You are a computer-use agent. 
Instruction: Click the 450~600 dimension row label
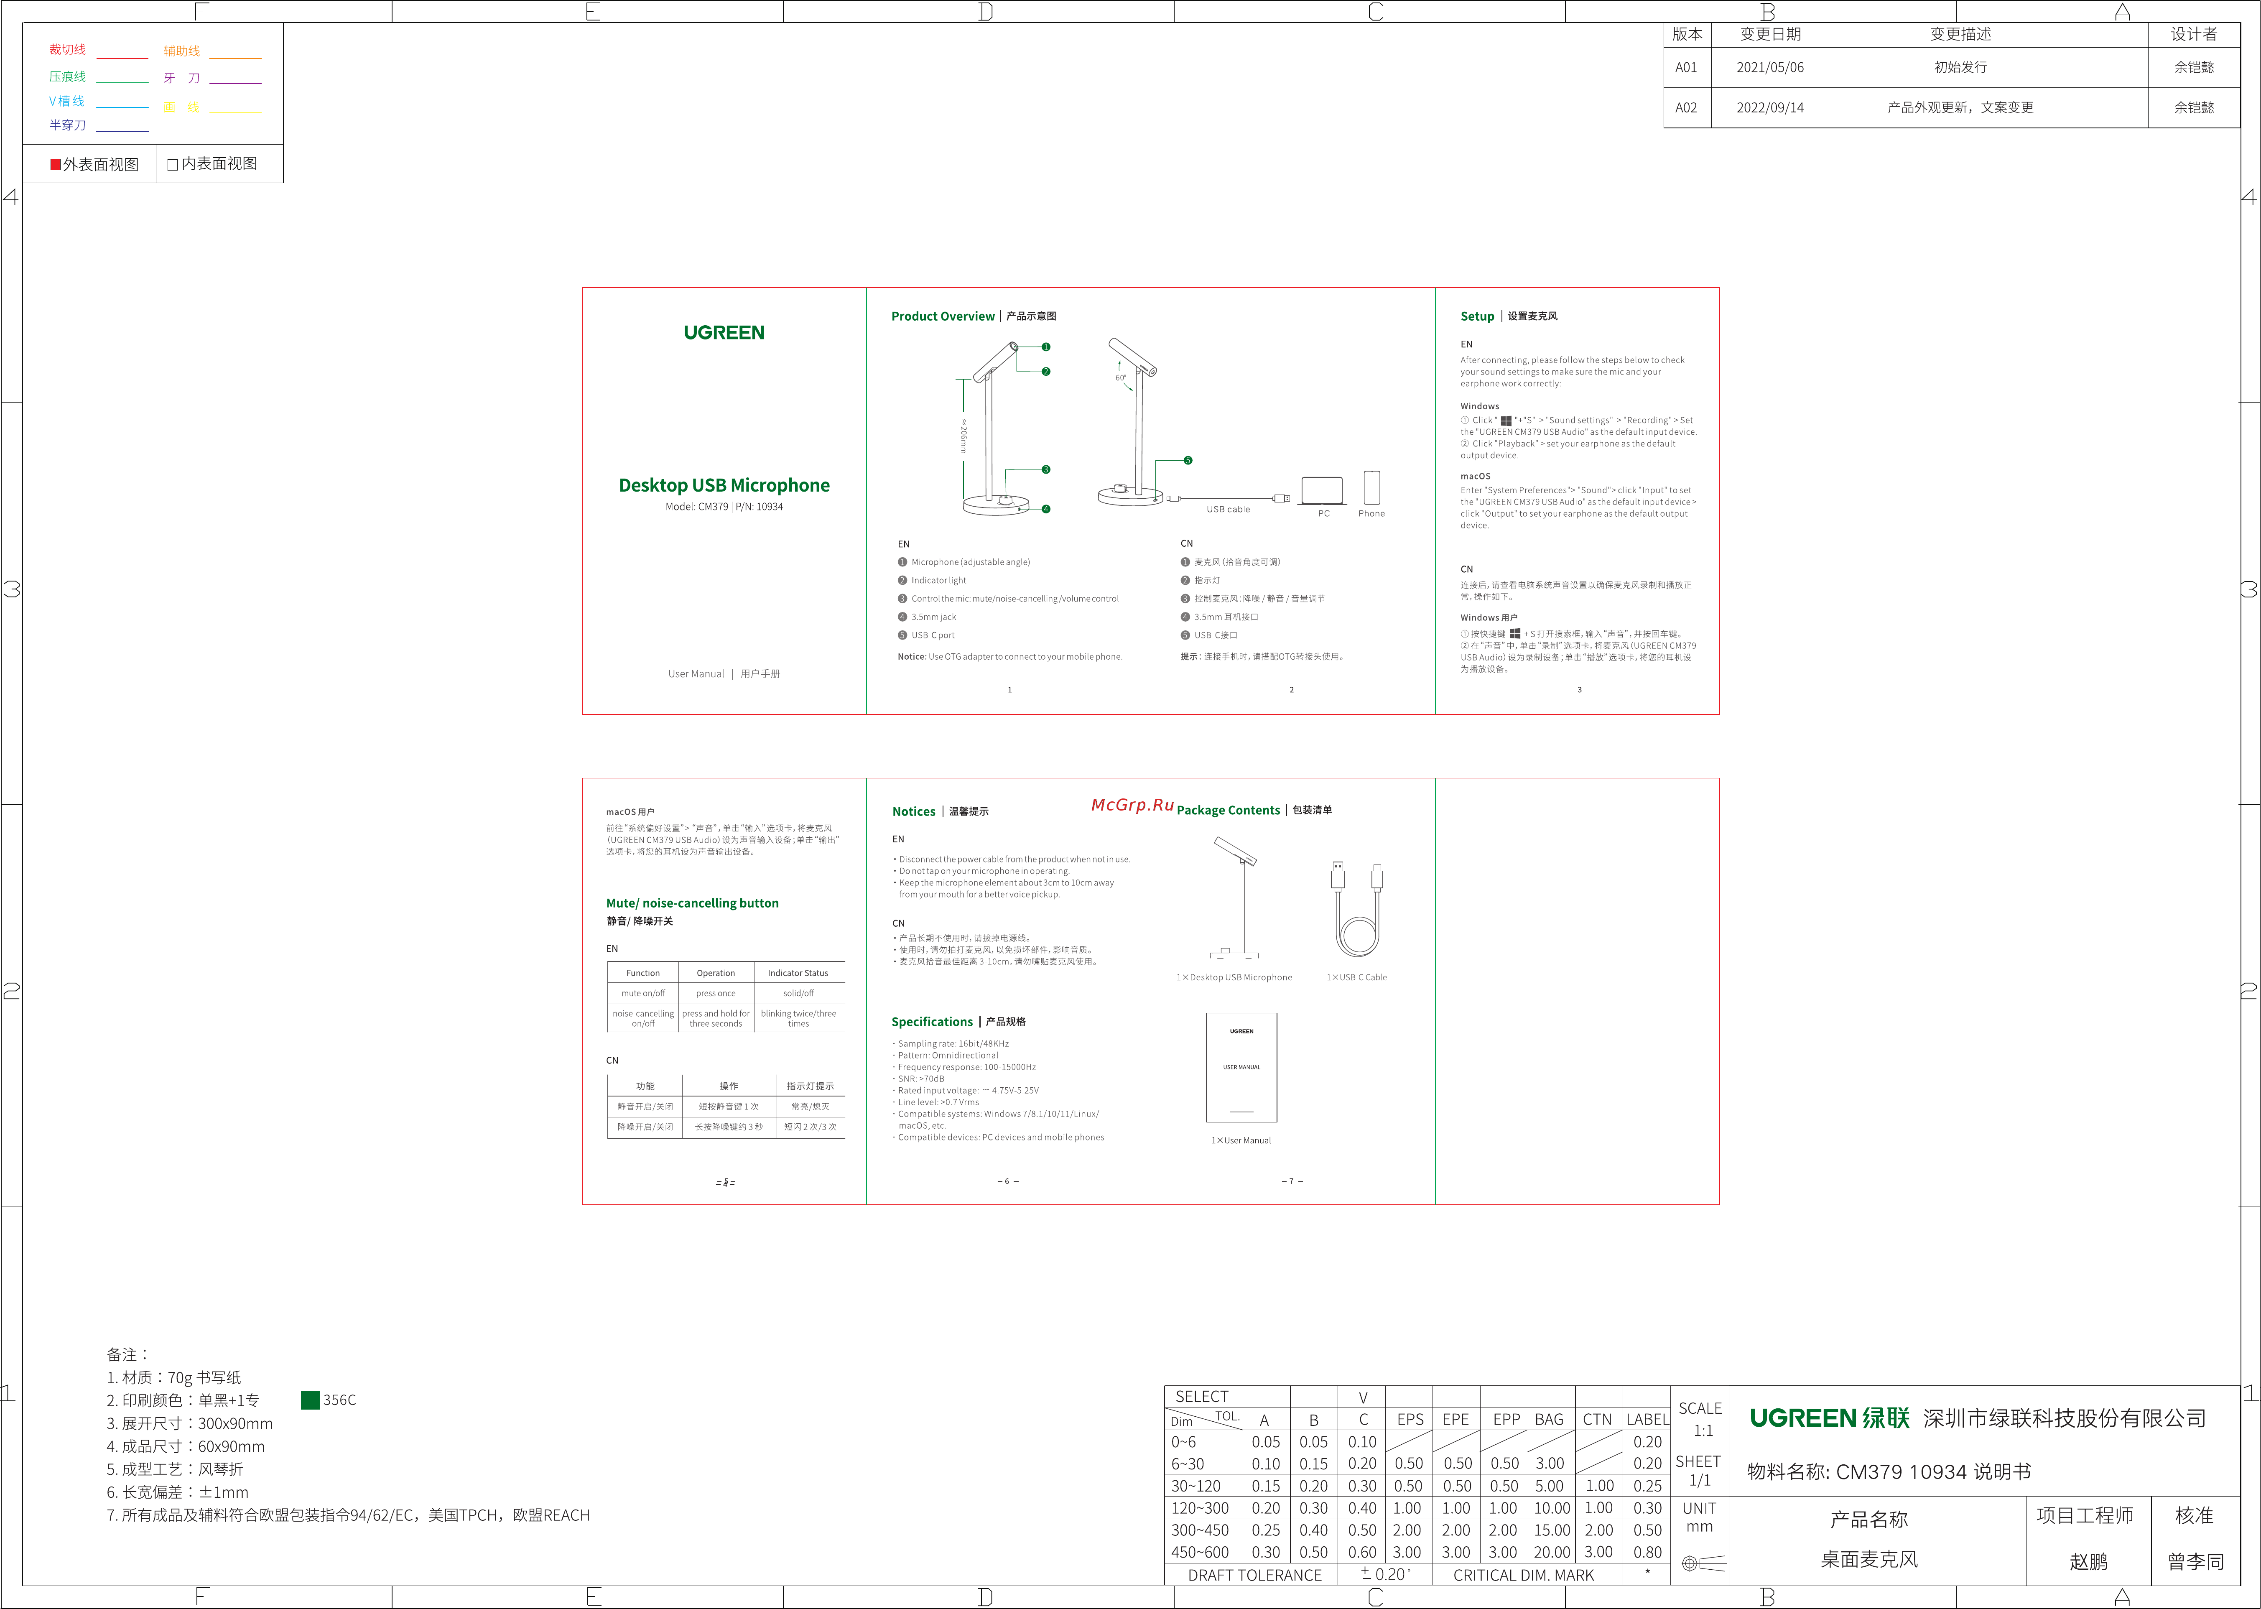1204,1553
